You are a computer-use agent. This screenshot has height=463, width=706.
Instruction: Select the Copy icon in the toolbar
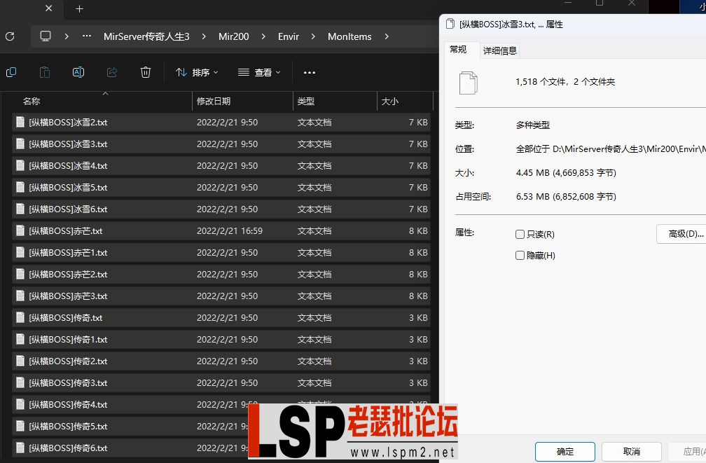[x=11, y=72]
